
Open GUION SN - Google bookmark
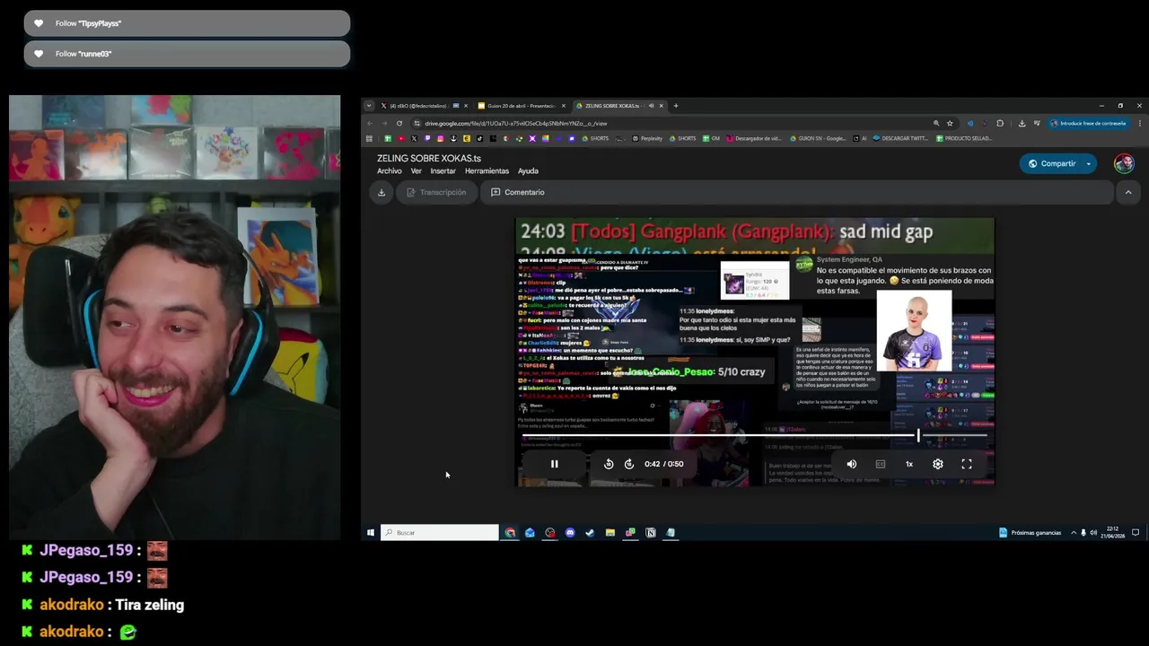[x=817, y=138]
